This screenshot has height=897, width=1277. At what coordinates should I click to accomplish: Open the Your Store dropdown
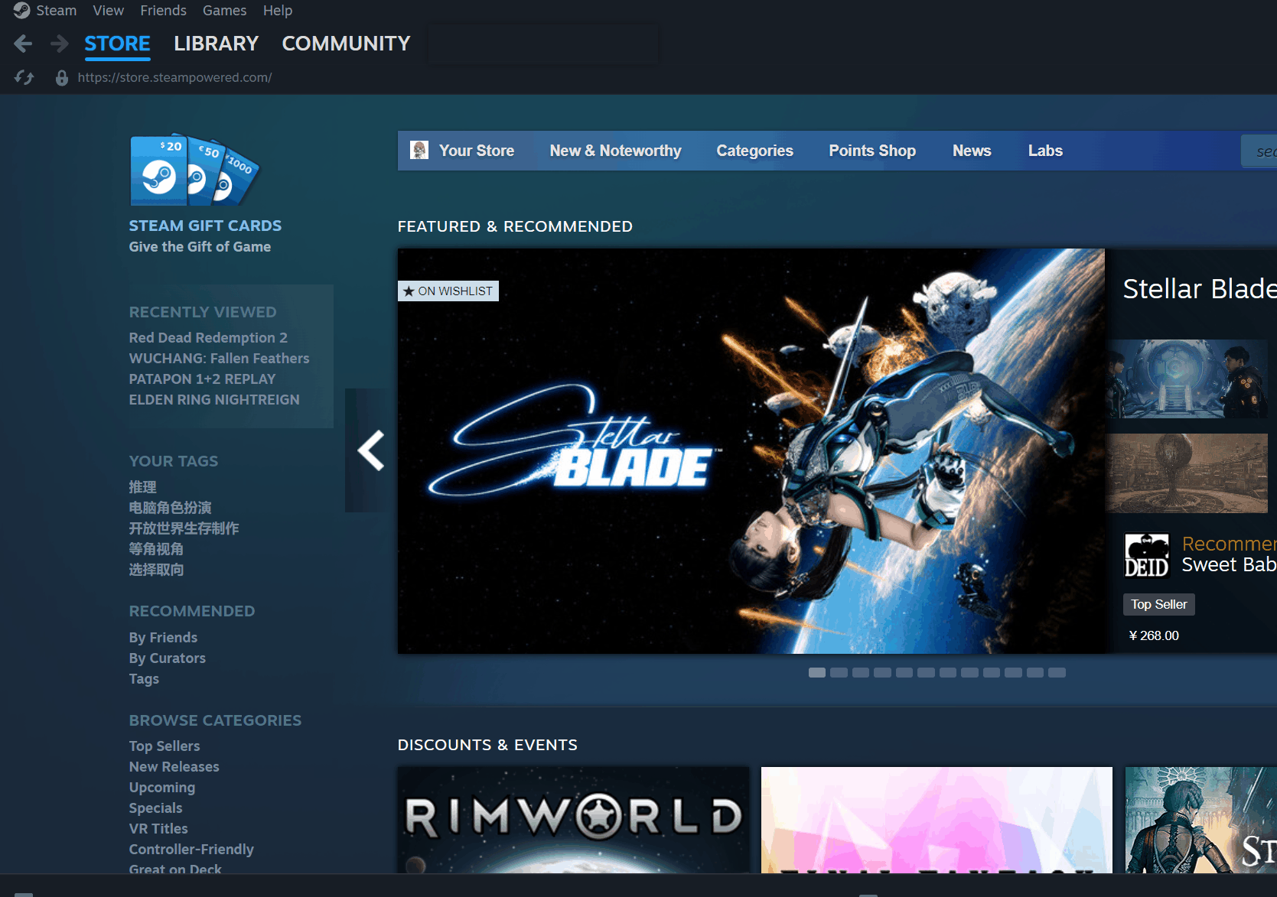(476, 151)
